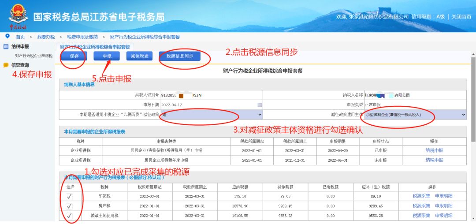Click the 正常申报 申报类型 value
Screen dimensions: 476x224
pos(372,105)
